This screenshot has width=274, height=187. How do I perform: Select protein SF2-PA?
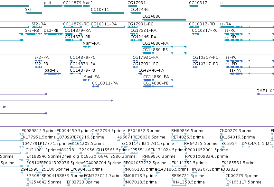point(38,61)
